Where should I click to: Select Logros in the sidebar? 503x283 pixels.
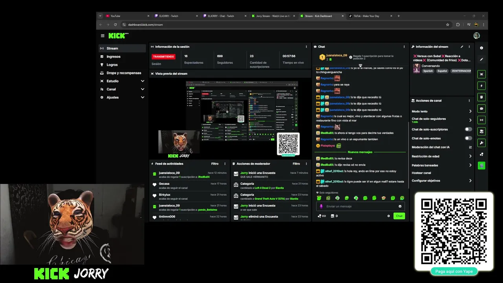[122, 65]
